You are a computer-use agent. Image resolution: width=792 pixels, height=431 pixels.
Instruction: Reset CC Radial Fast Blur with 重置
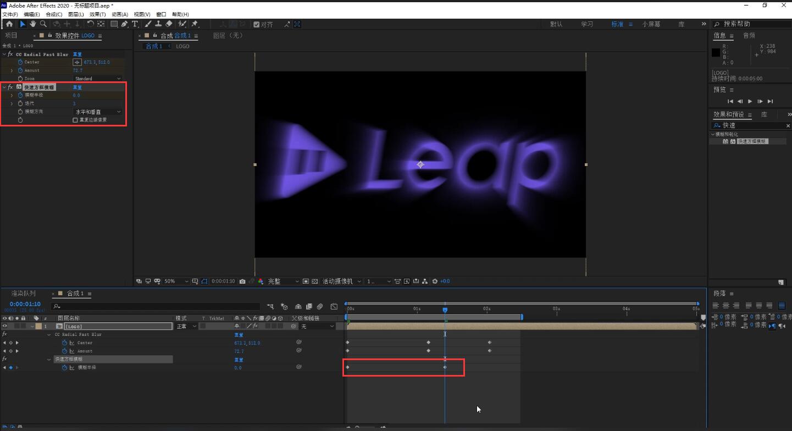[x=77, y=54]
